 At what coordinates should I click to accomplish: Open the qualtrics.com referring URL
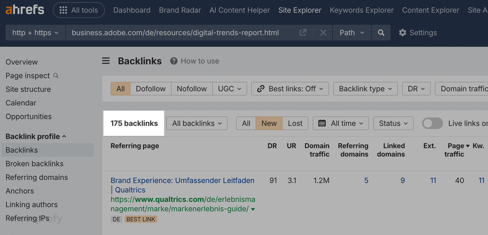coord(182,204)
